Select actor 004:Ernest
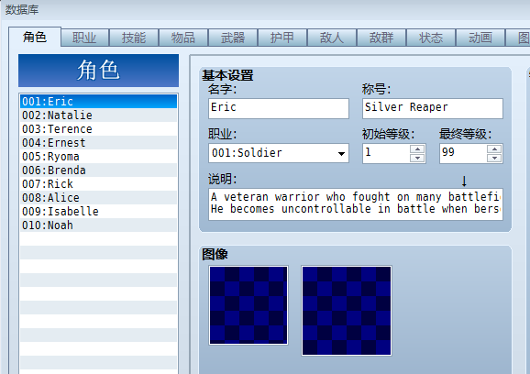Screen dimensions: 530x374 pos(98,143)
